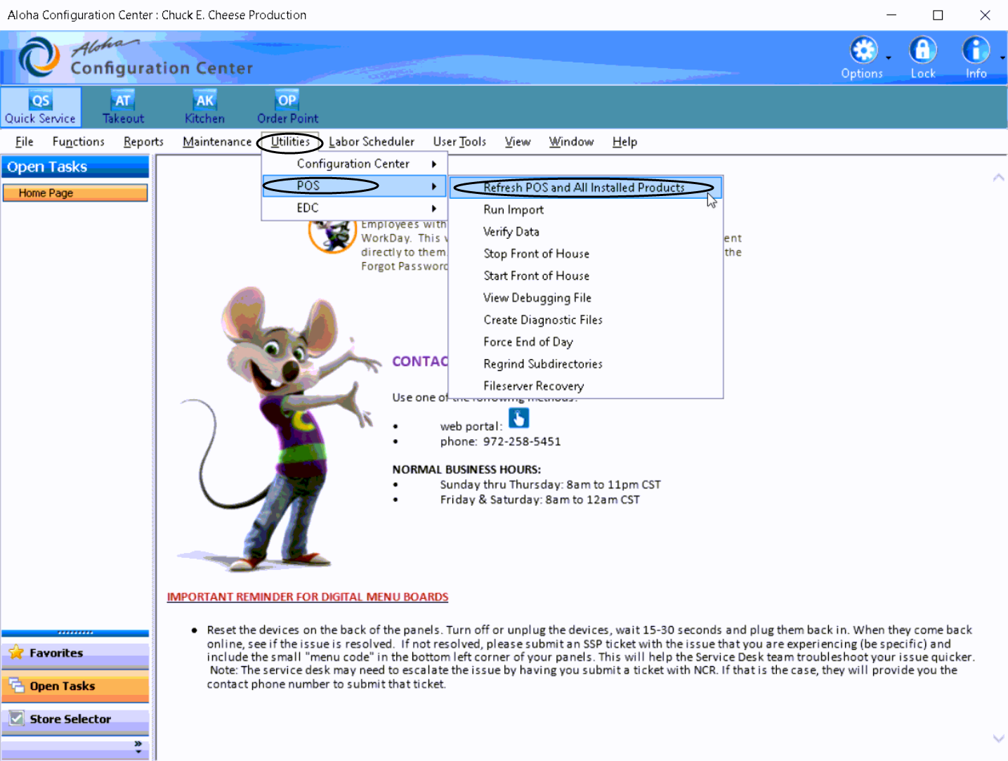Expand the navigation pane overflow chevron
This screenshot has width=1008, height=761.
pos(138,747)
